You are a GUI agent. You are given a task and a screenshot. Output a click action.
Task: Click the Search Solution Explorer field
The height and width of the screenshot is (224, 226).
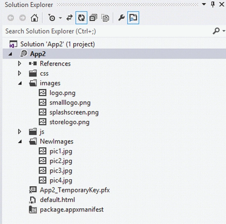(x=107, y=31)
